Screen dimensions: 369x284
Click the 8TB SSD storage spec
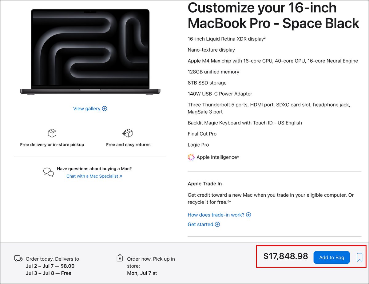point(207,83)
